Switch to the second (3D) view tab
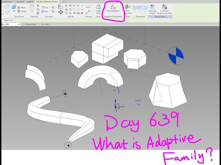The height and width of the screenshot is (165, 221). point(46,24)
